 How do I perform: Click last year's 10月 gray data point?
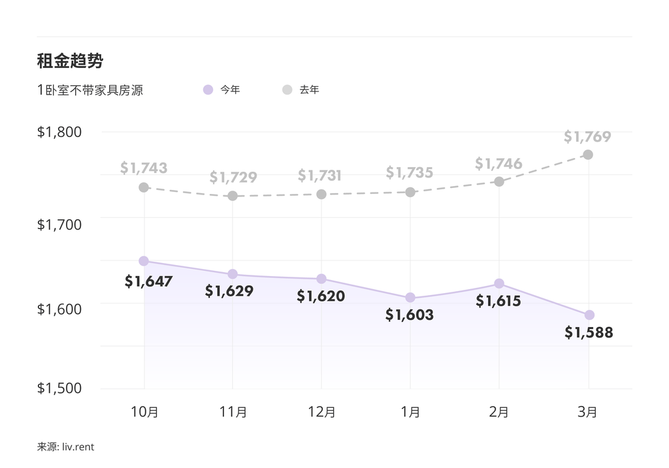click(144, 187)
